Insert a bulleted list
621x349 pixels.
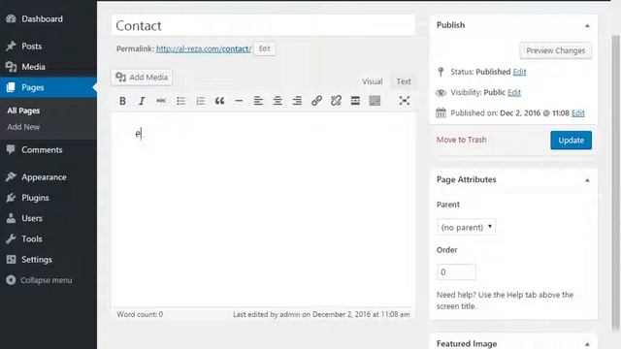tap(180, 101)
